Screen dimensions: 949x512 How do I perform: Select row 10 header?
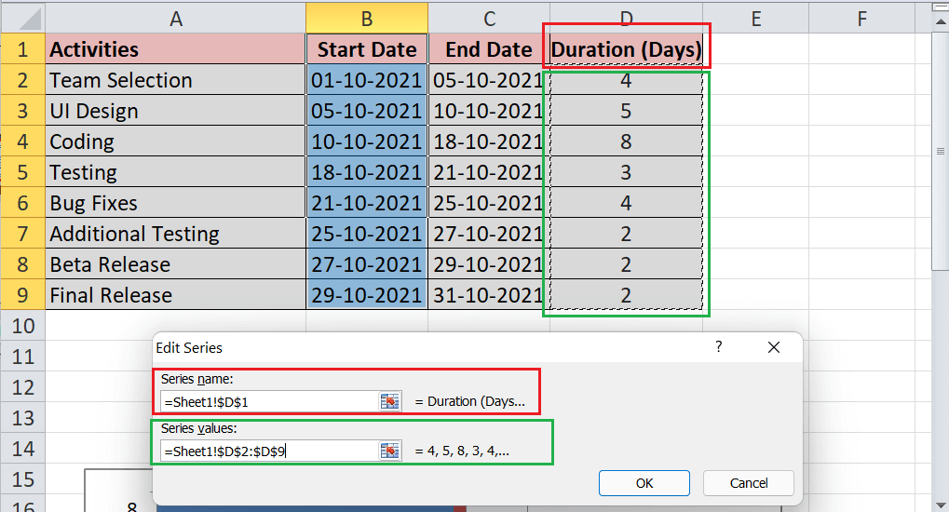pos(23,326)
